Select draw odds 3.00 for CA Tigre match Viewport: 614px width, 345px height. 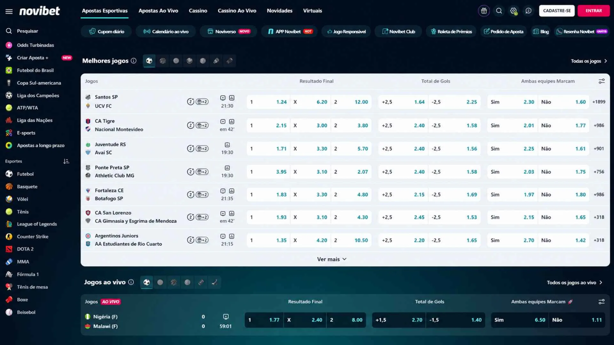310,126
